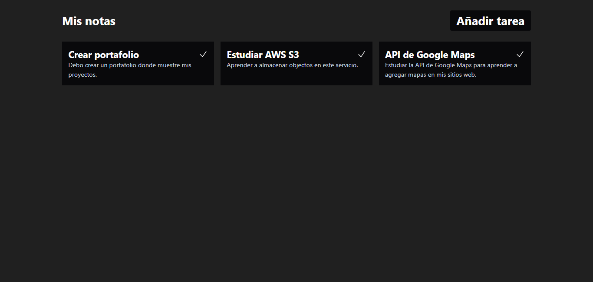Click empty space below the AWS S3 description
593x282 pixels.
296,77
